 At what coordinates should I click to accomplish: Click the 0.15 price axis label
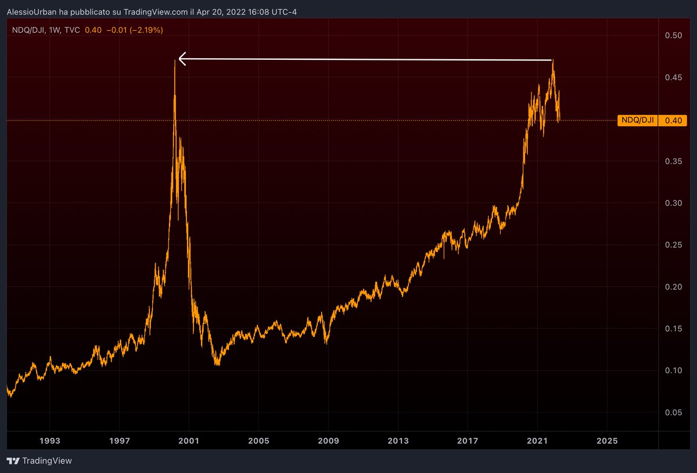[x=673, y=328]
